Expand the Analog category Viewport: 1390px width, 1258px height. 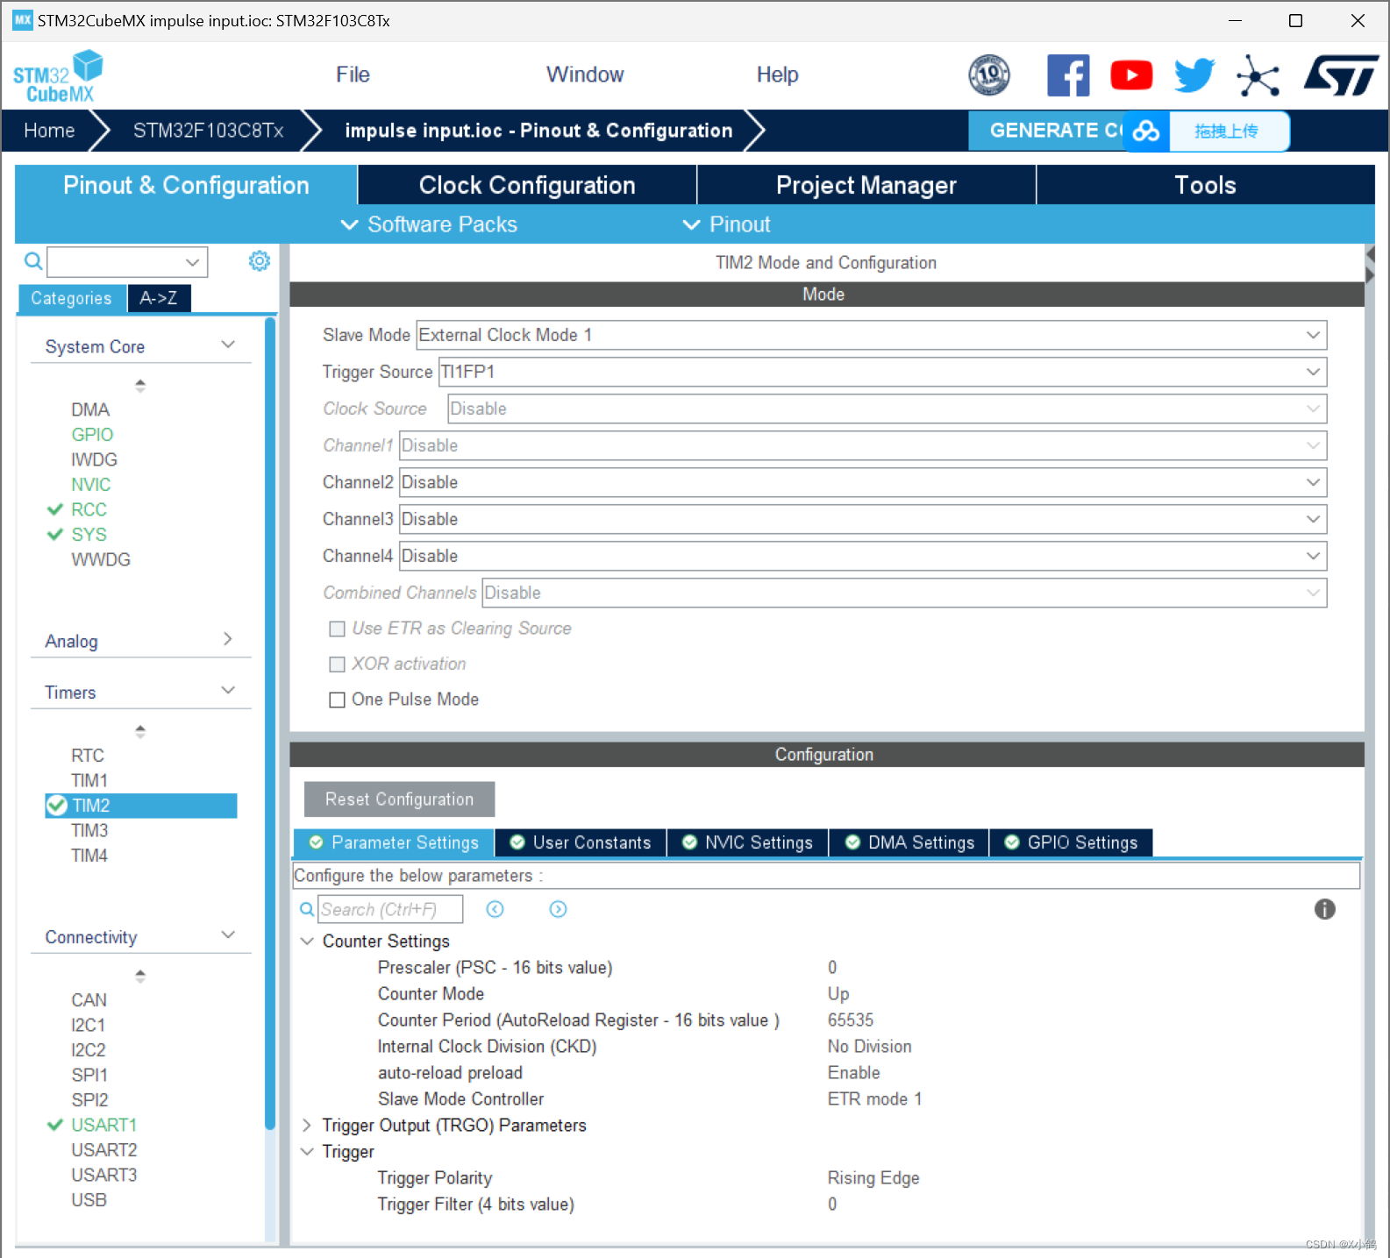tap(228, 640)
